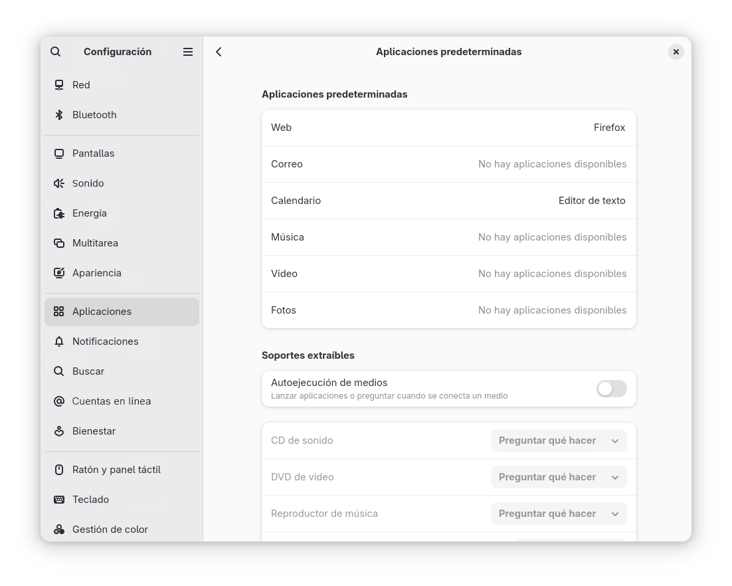The image size is (732, 586).
Task: Go back with the arrow button
Action: click(219, 51)
